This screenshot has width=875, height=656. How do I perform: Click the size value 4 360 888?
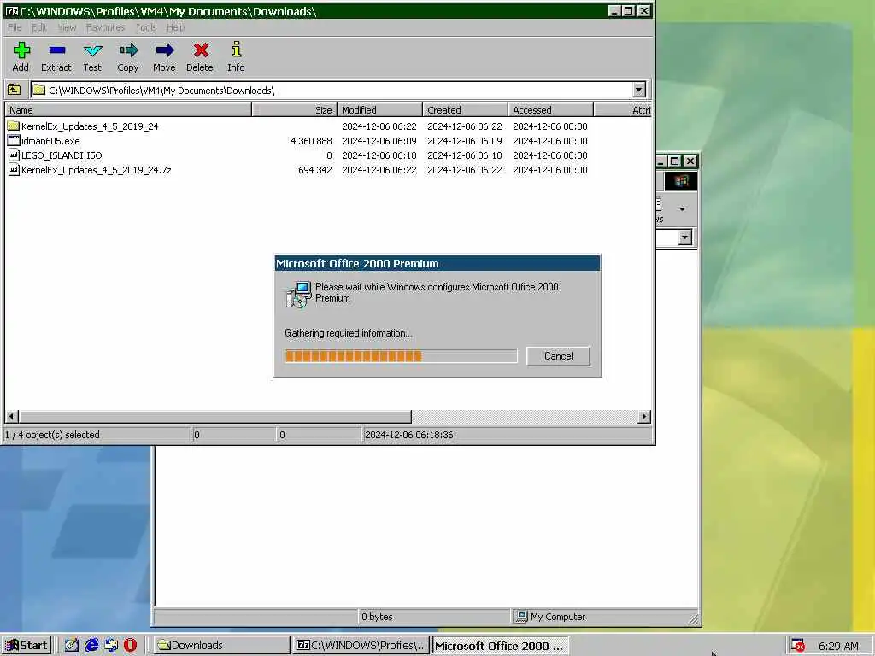click(311, 141)
